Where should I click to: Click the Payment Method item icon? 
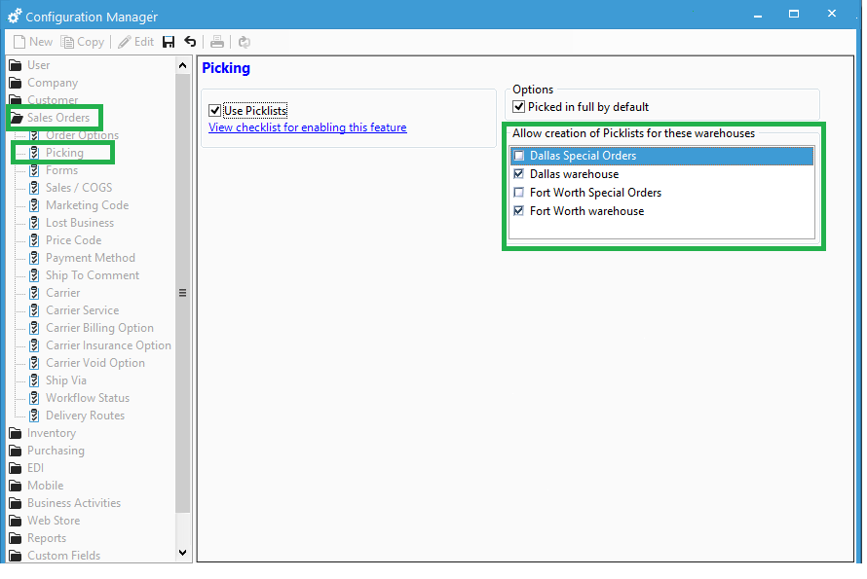click(34, 258)
